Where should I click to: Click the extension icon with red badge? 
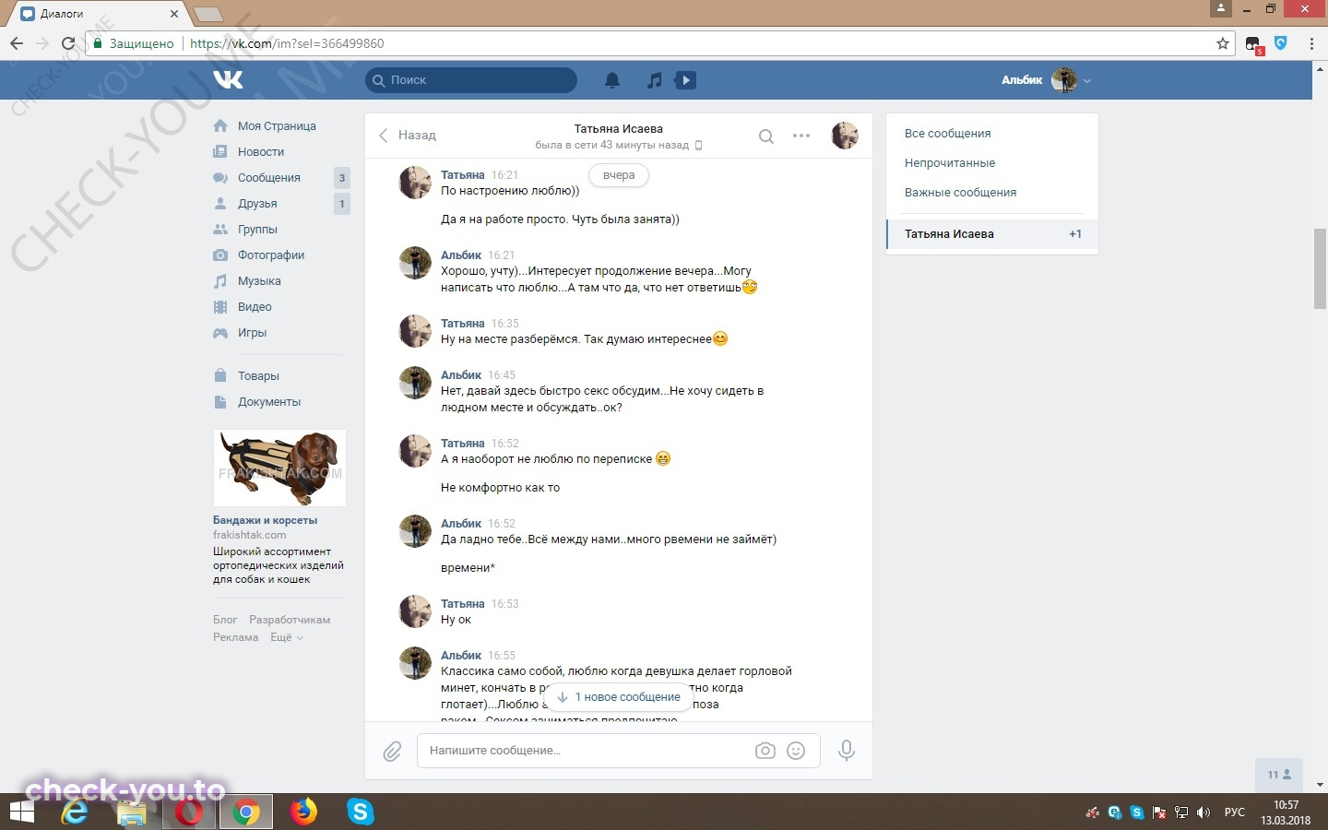(1253, 44)
